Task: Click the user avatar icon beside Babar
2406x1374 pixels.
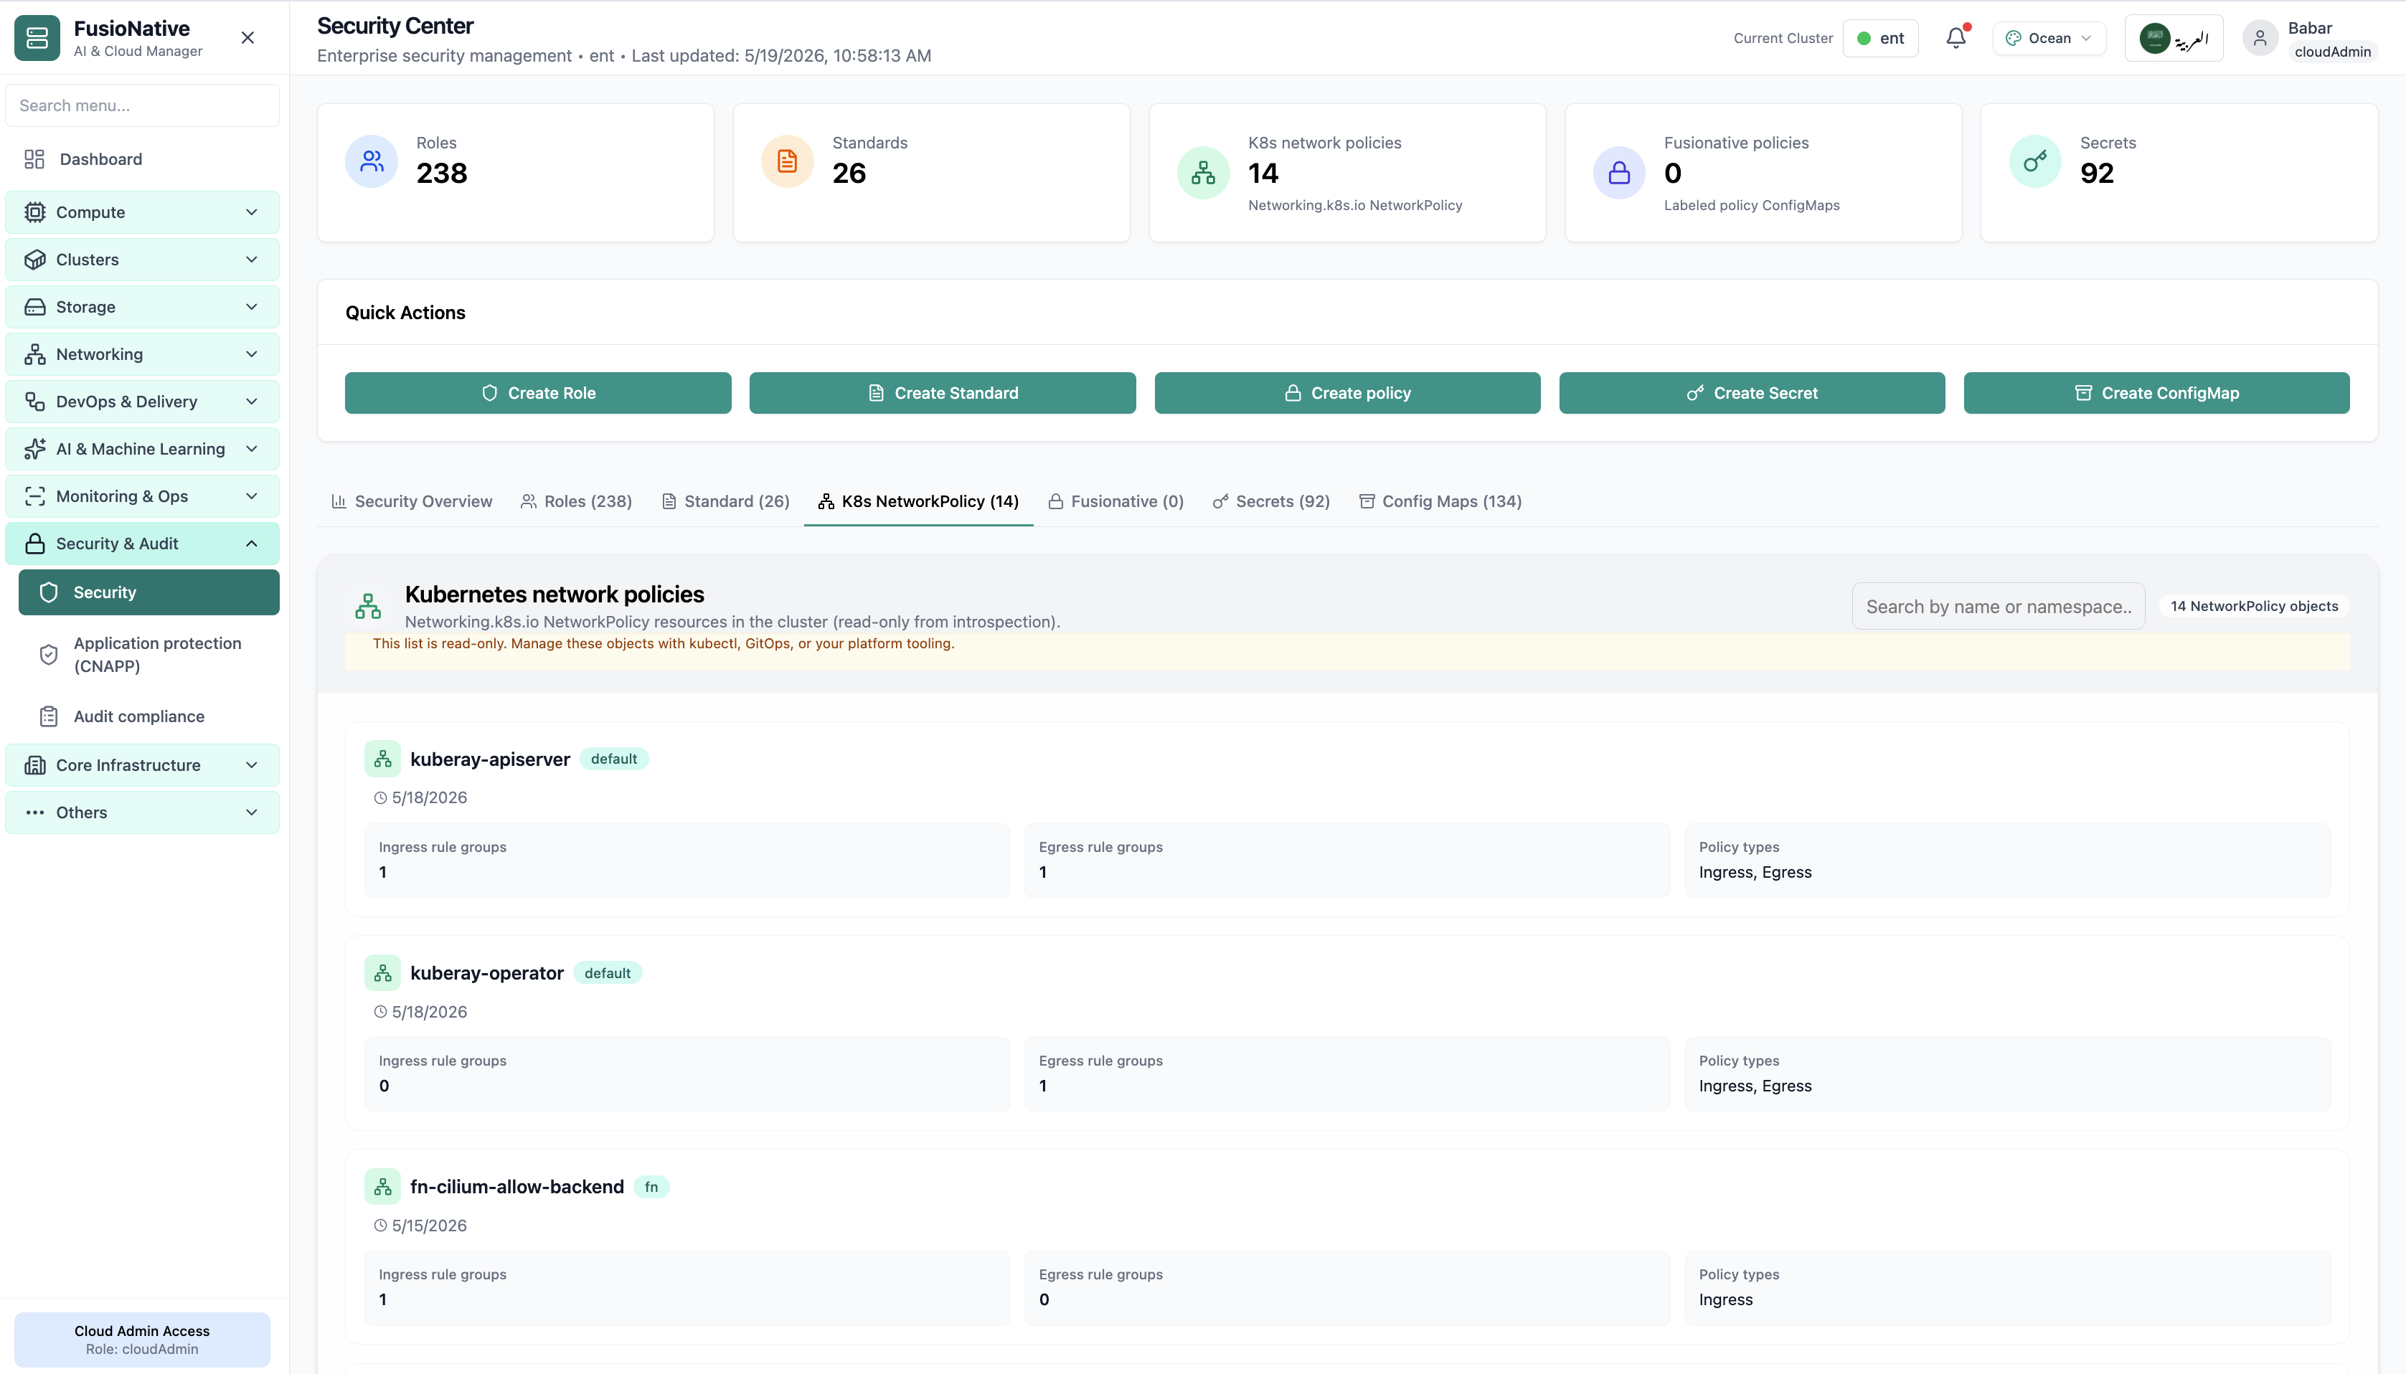Action: coord(2260,38)
